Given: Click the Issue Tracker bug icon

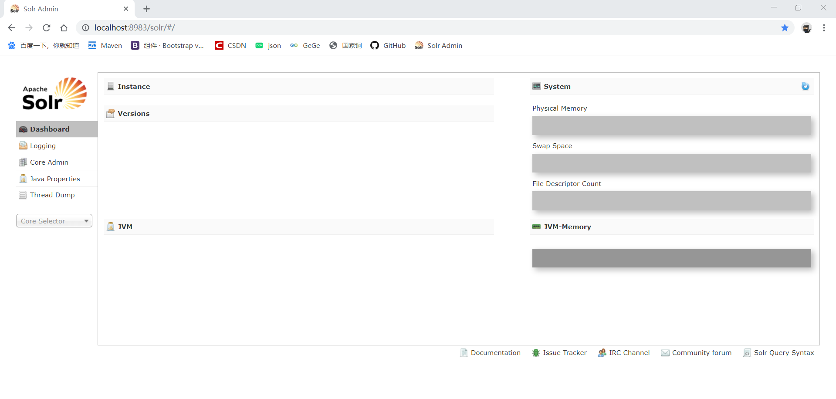Looking at the screenshot, I should (536, 353).
